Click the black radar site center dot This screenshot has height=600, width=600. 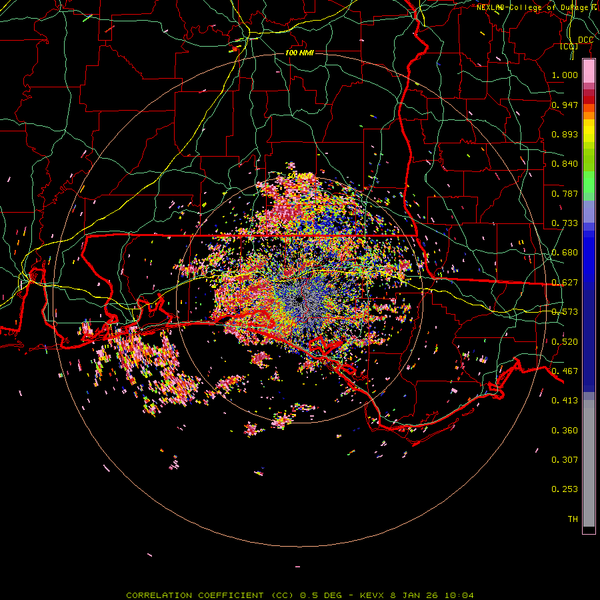coord(299,299)
